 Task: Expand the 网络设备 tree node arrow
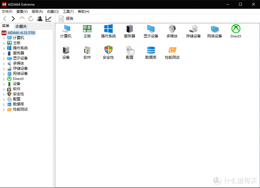tap(3, 73)
